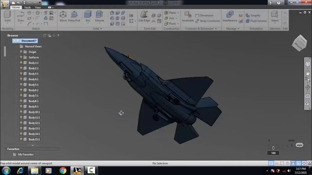The height and width of the screenshot is (175, 312).
Task: Open the mm units dropdown
Action: 299,145
